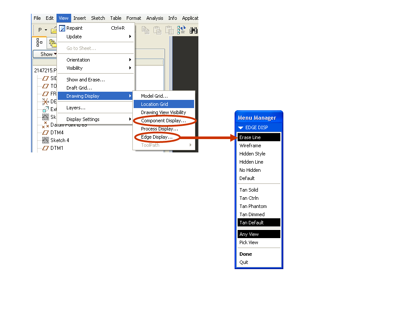
Task: Open the Edit menu
Action: 50,18
